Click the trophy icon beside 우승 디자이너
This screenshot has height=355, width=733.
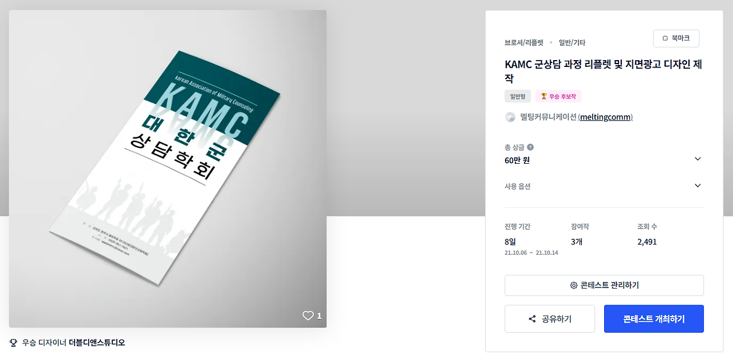click(x=14, y=342)
